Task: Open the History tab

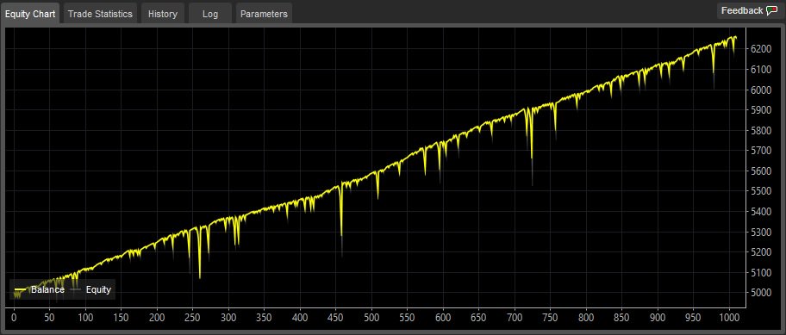Action: (162, 14)
